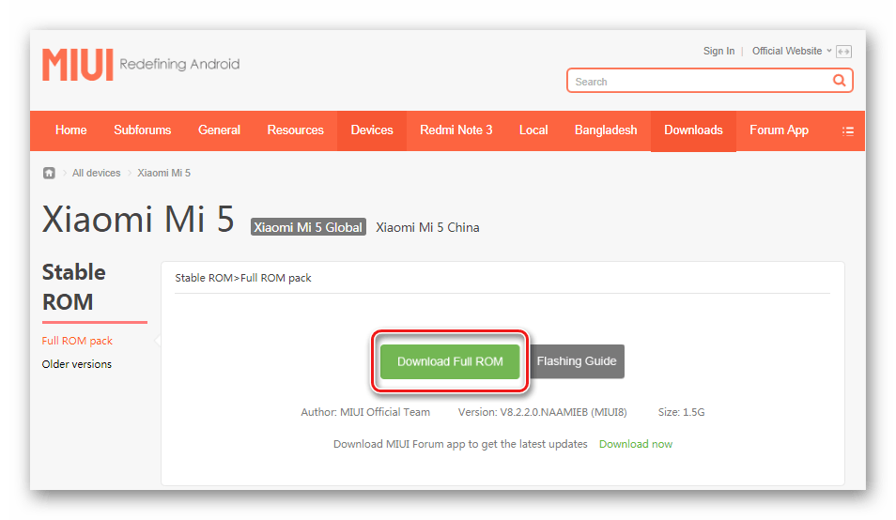This screenshot has width=896, height=520.
Task: Switch to Xiaomi Mi 5 China
Action: [427, 227]
